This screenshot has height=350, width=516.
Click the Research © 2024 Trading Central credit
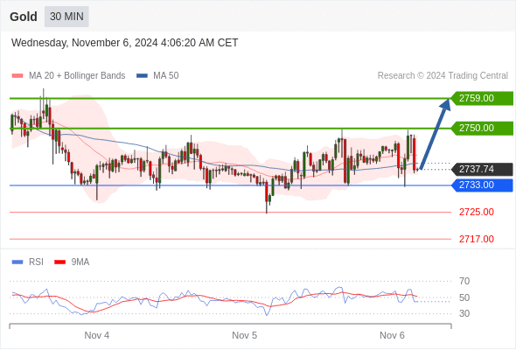point(443,76)
